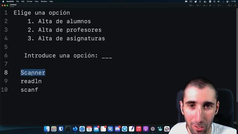The width and height of the screenshot is (238, 134).
Task: Open Telegram from the Dock
Action: pos(125,129)
